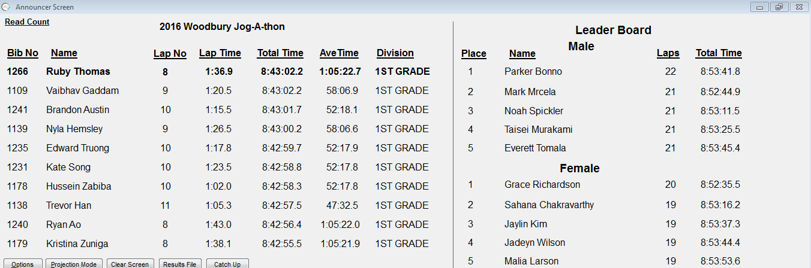The height and width of the screenshot is (268, 811).
Task: Open the Options dialog
Action: pos(22,264)
